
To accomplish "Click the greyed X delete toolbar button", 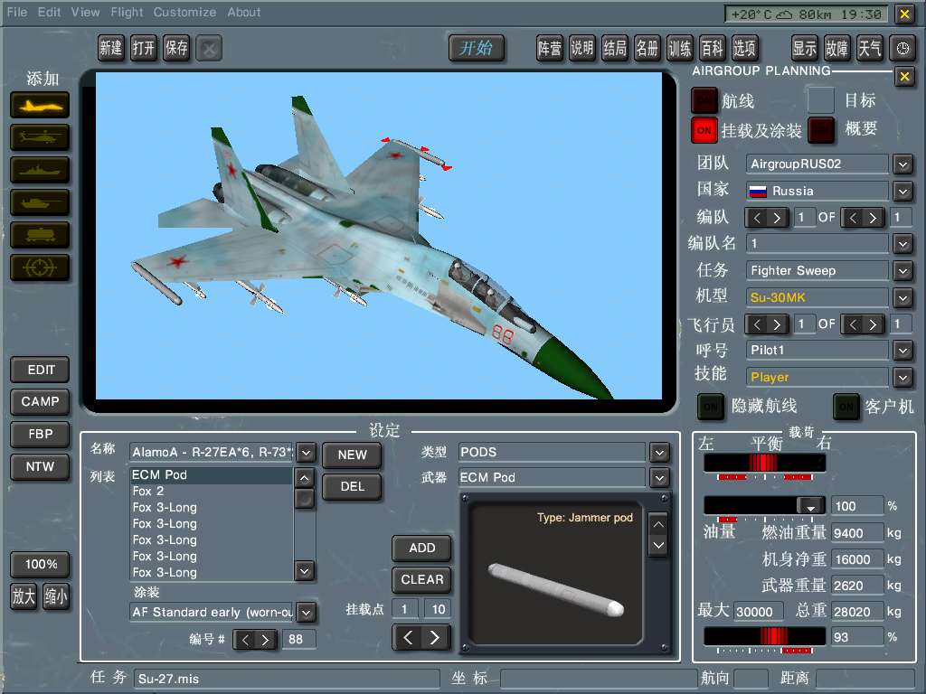I will (x=209, y=49).
